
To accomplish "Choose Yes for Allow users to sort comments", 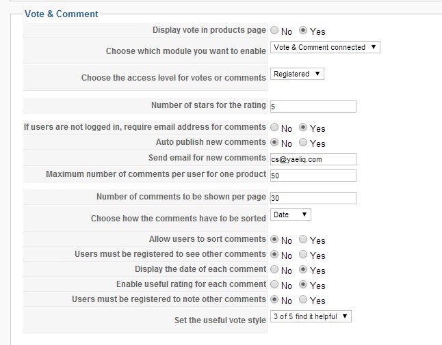I will [x=304, y=240].
